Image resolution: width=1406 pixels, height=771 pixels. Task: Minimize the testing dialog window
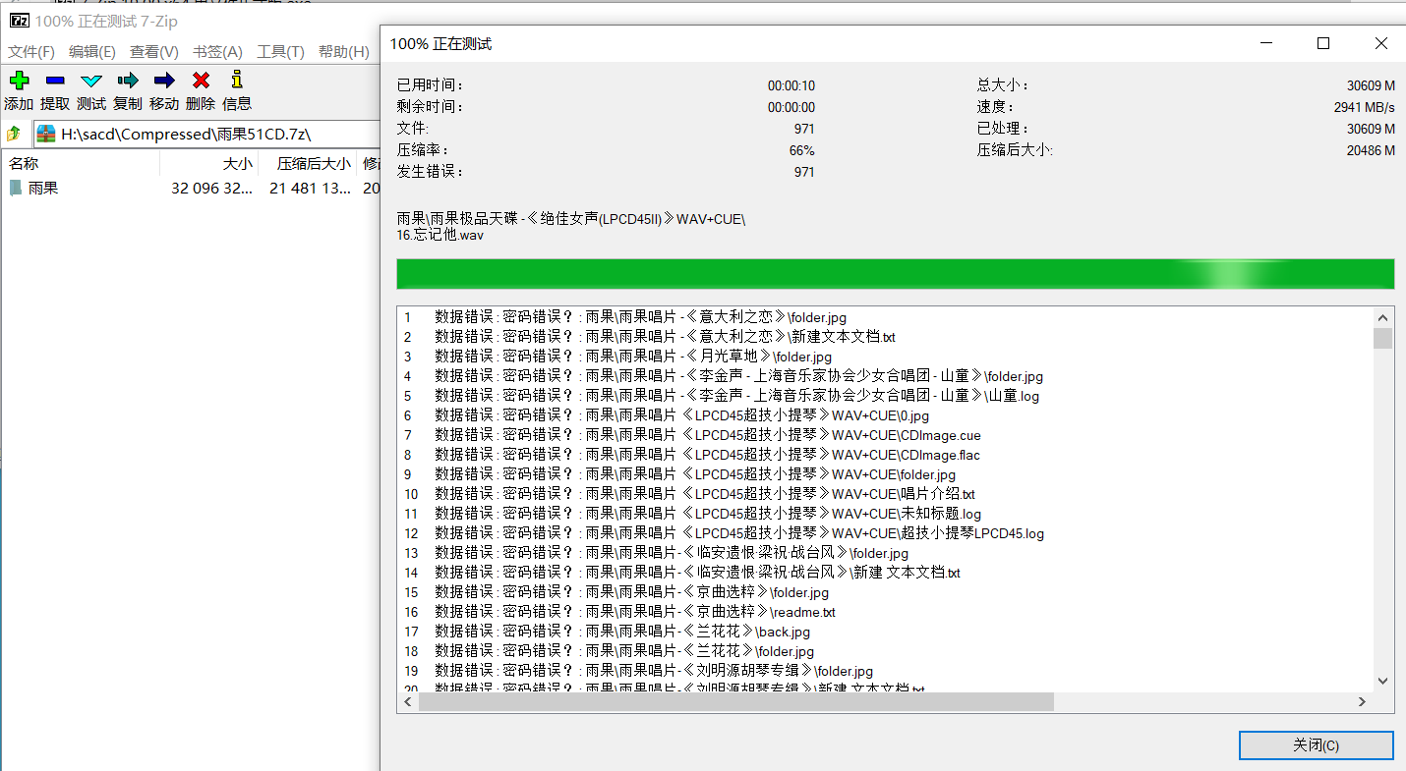(x=1267, y=43)
